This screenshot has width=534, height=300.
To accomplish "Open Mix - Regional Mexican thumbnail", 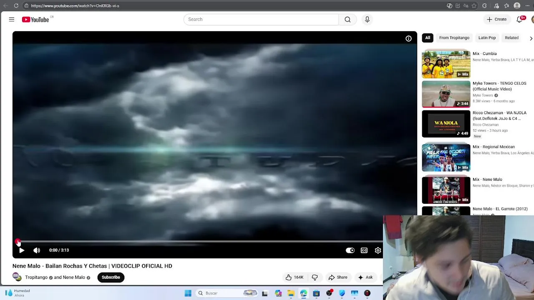I will [x=446, y=157].
